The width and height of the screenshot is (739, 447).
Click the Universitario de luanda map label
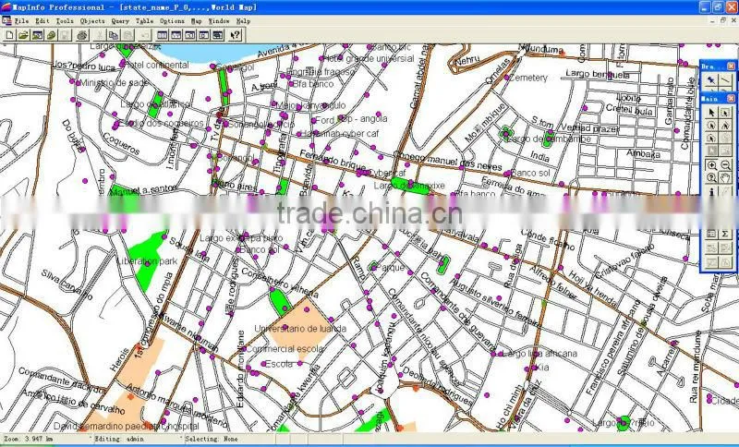pos(300,328)
